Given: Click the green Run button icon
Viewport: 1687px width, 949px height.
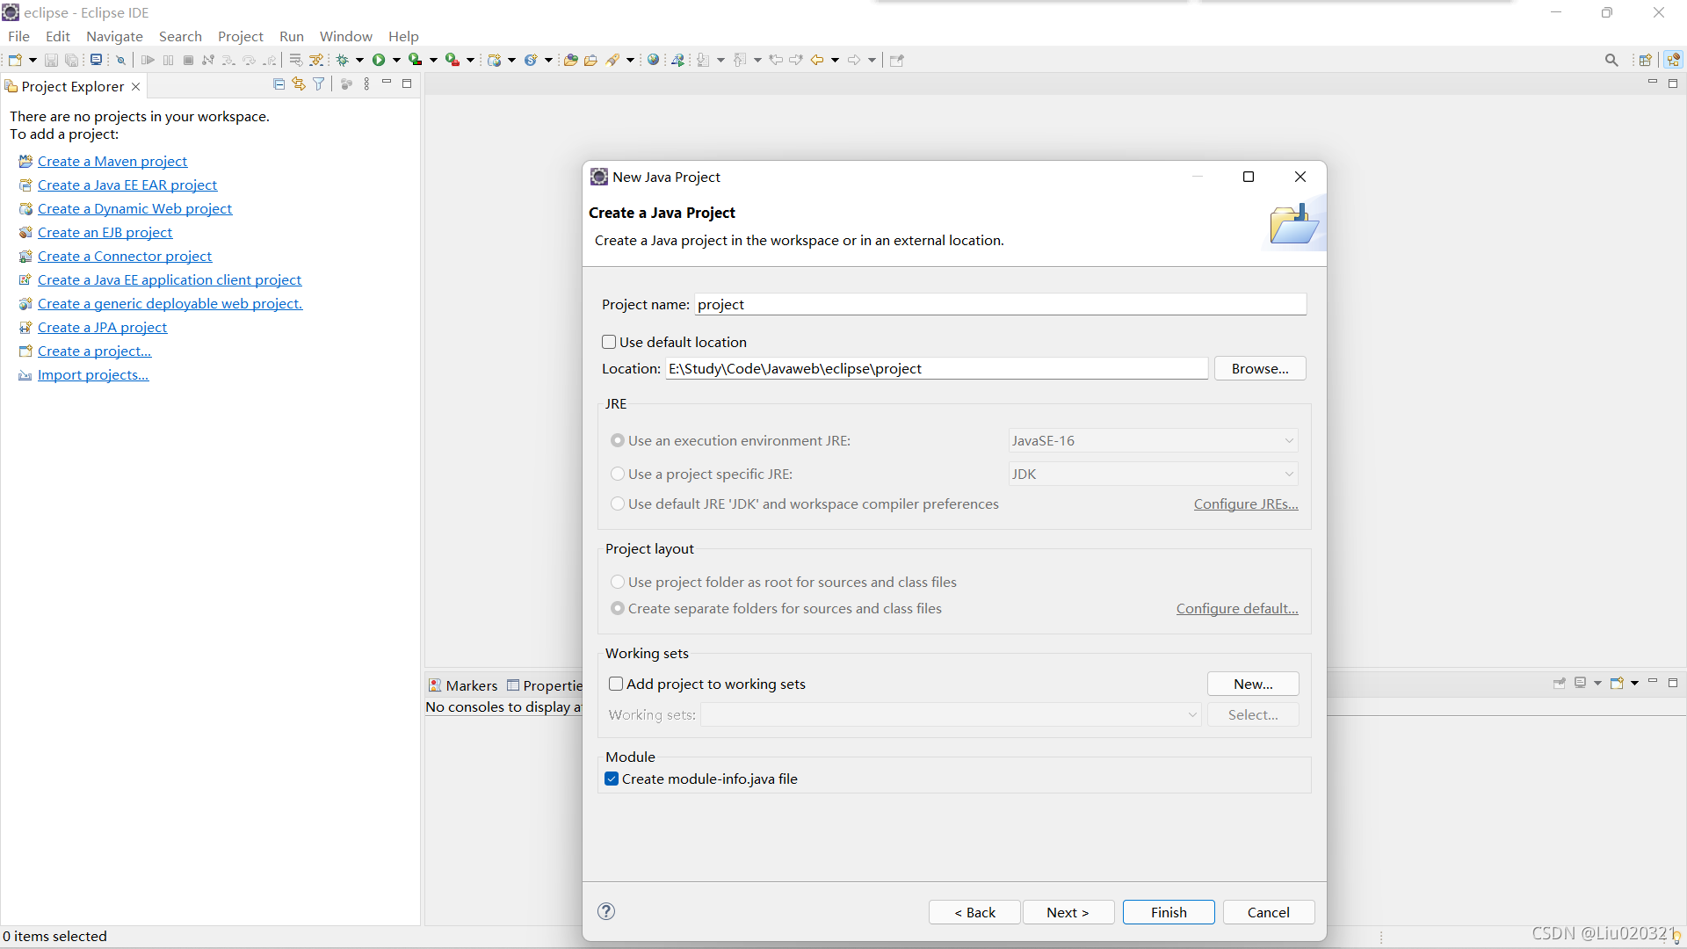Looking at the screenshot, I should (x=379, y=60).
